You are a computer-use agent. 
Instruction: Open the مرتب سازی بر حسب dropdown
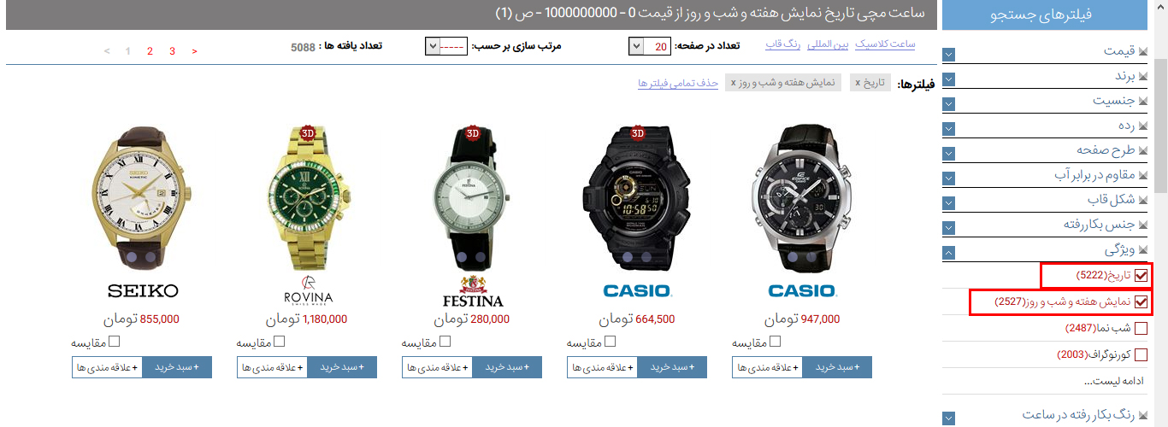click(x=445, y=46)
